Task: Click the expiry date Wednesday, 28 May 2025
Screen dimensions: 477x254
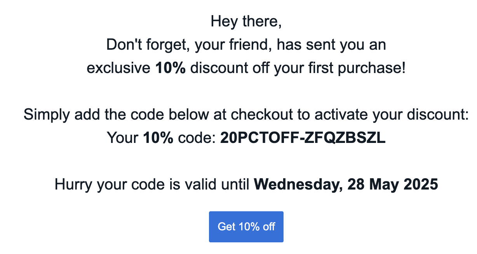Action: tap(346, 184)
